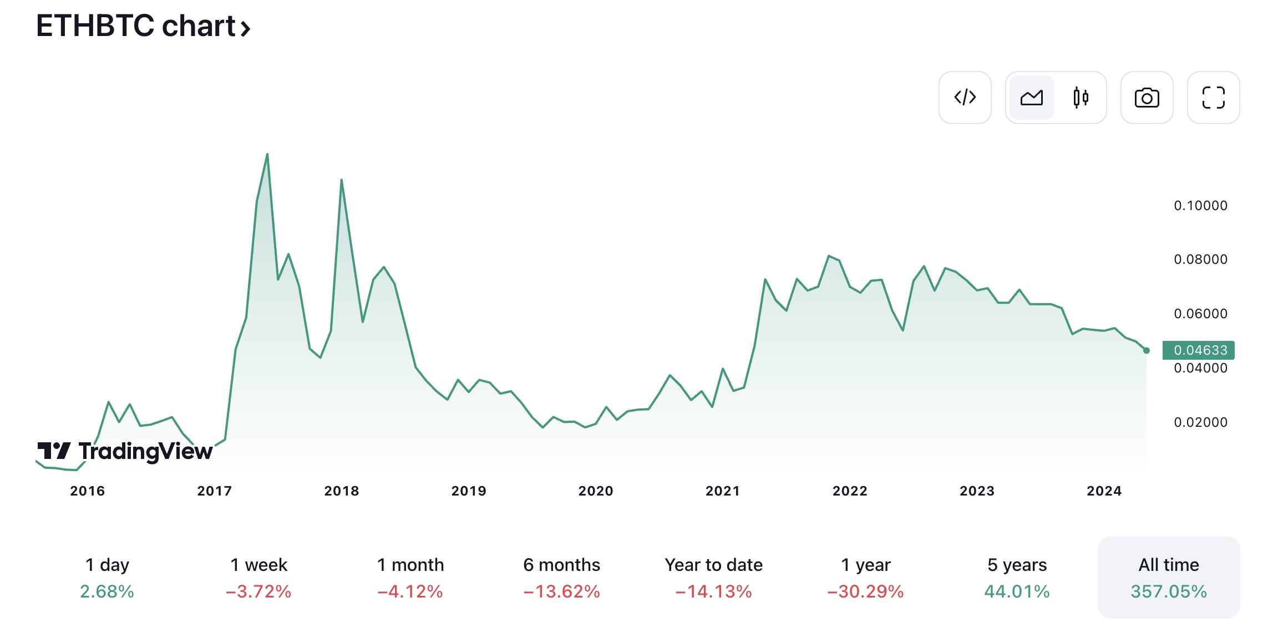This screenshot has height=623, width=1268.
Task: Click the TradingView logo
Action: click(125, 451)
